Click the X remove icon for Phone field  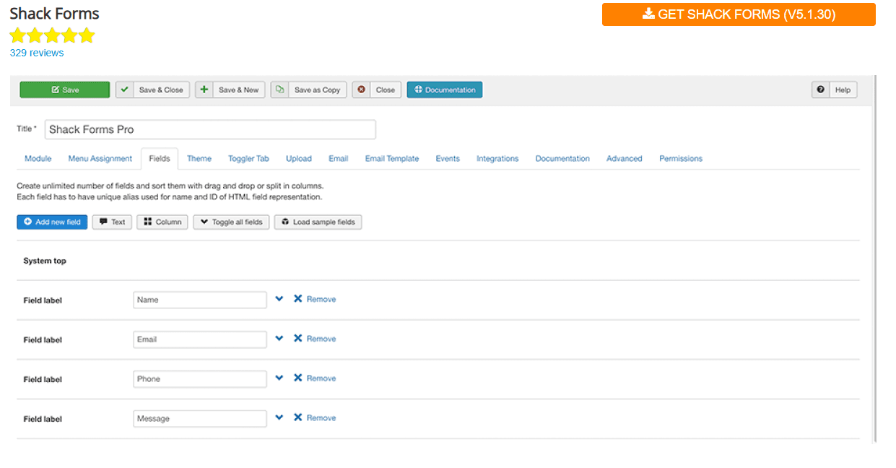297,378
